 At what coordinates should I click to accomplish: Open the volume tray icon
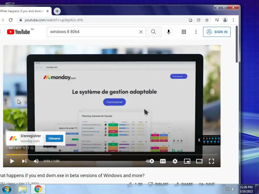click(x=233, y=189)
